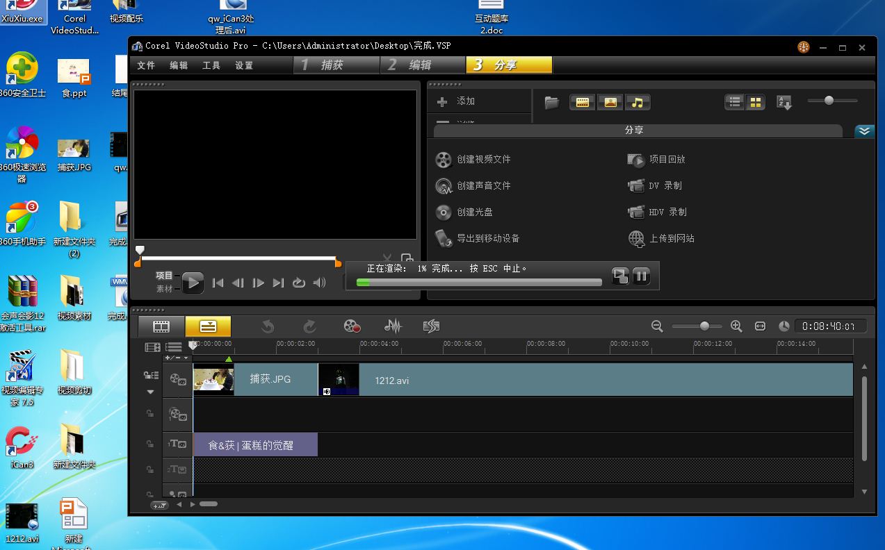Step to next frame
Screen dimensions: 885x550
[258, 283]
